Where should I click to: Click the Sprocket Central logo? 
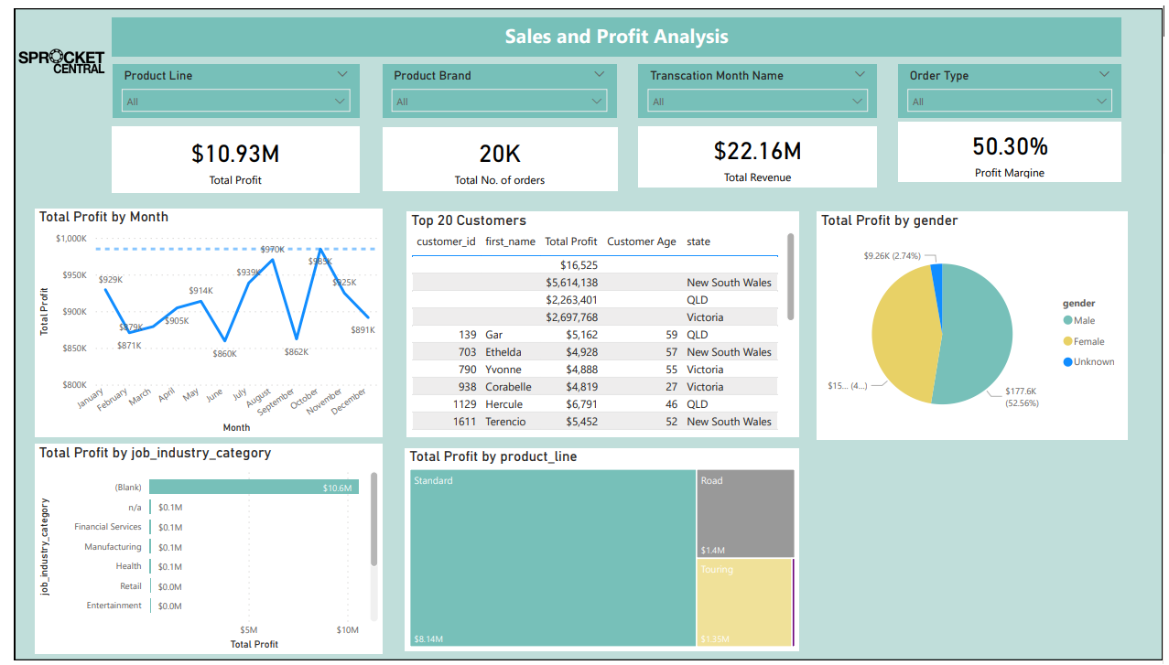[x=61, y=62]
